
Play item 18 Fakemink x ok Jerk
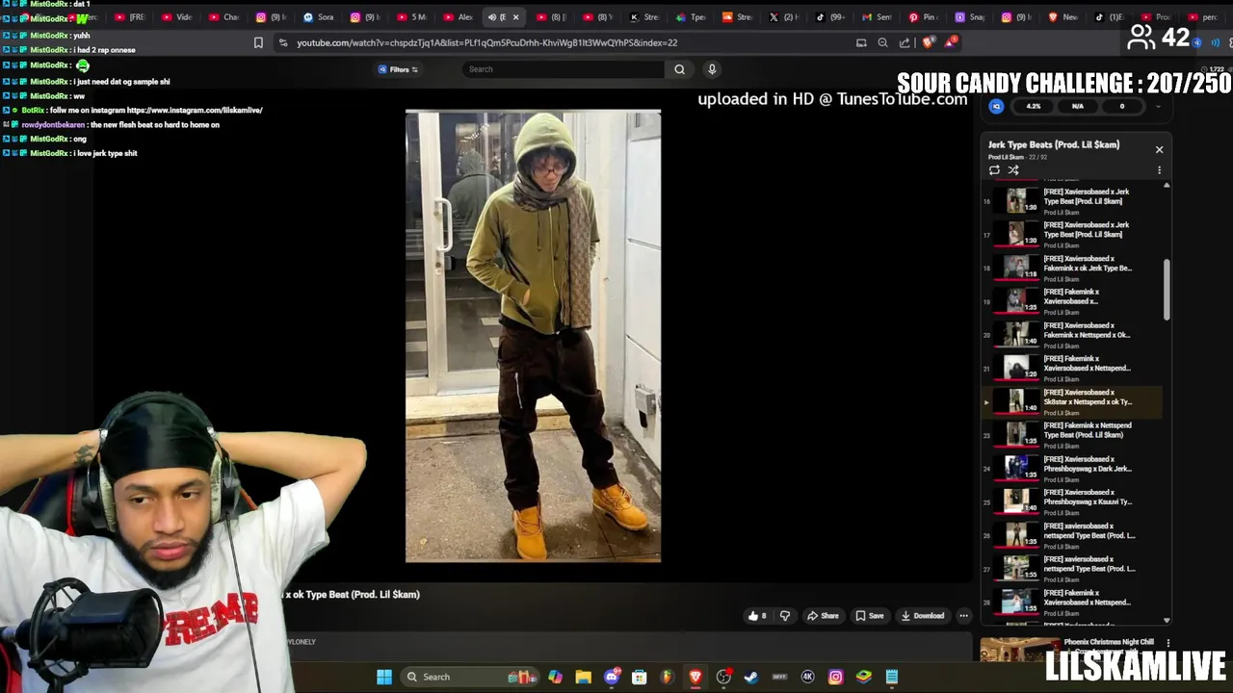1071,267
